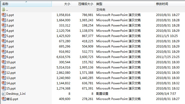Click compressed size 3,600,725

(x=86, y=57)
